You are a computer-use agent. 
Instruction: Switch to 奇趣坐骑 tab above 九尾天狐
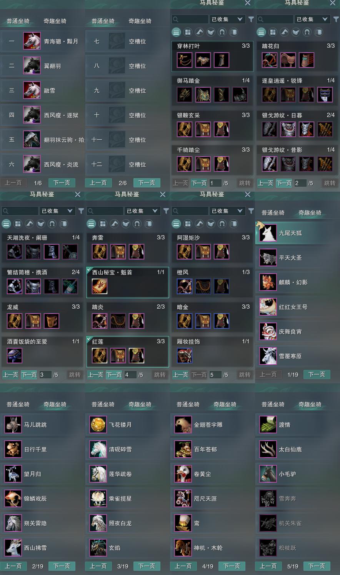click(310, 212)
